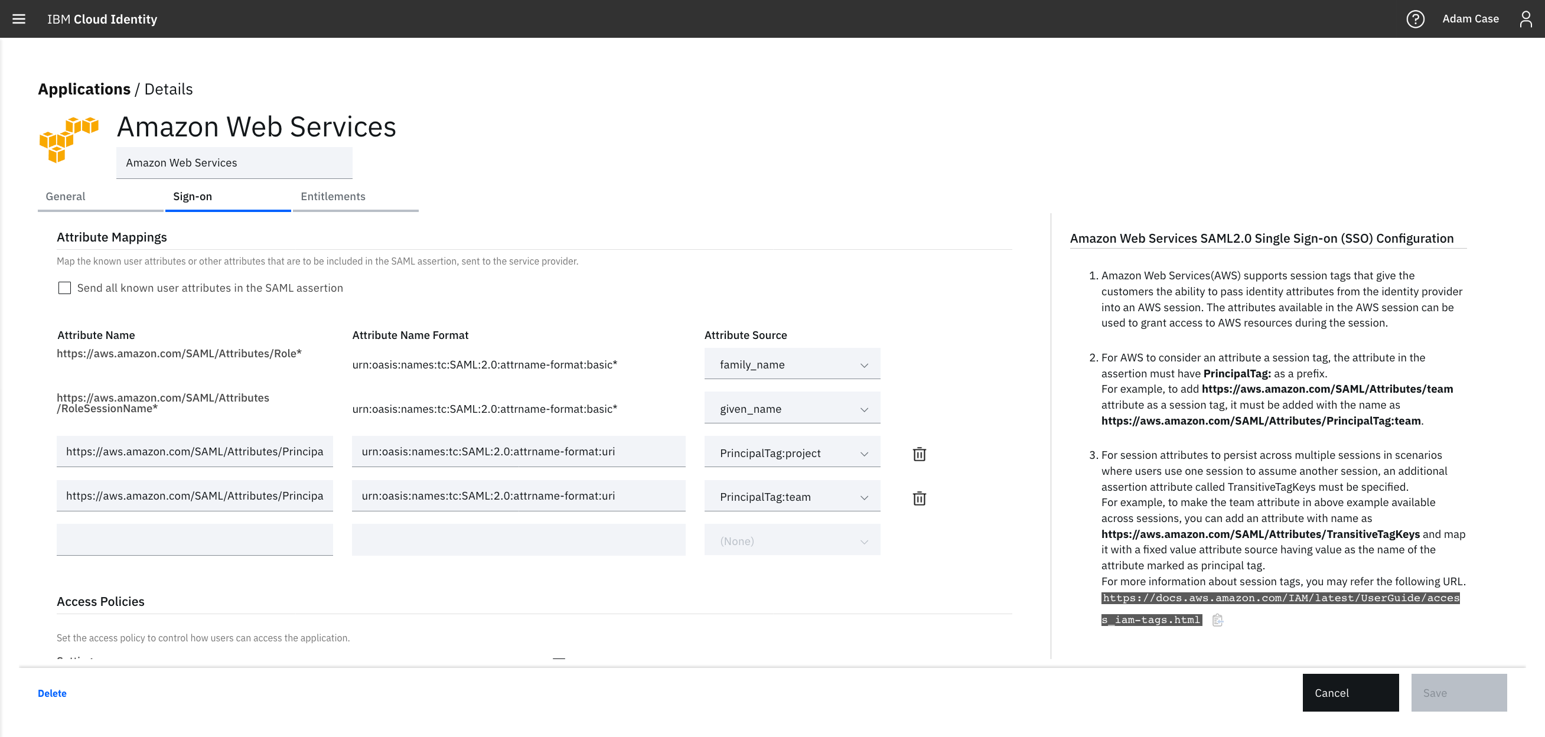The height and width of the screenshot is (737, 1545).
Task: Click the Sign-on tab
Action: point(193,196)
